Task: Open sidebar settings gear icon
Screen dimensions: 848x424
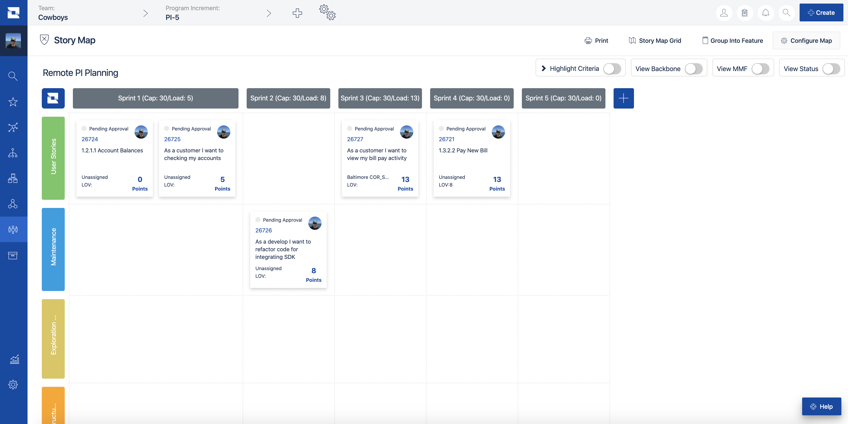Action: 13,384
